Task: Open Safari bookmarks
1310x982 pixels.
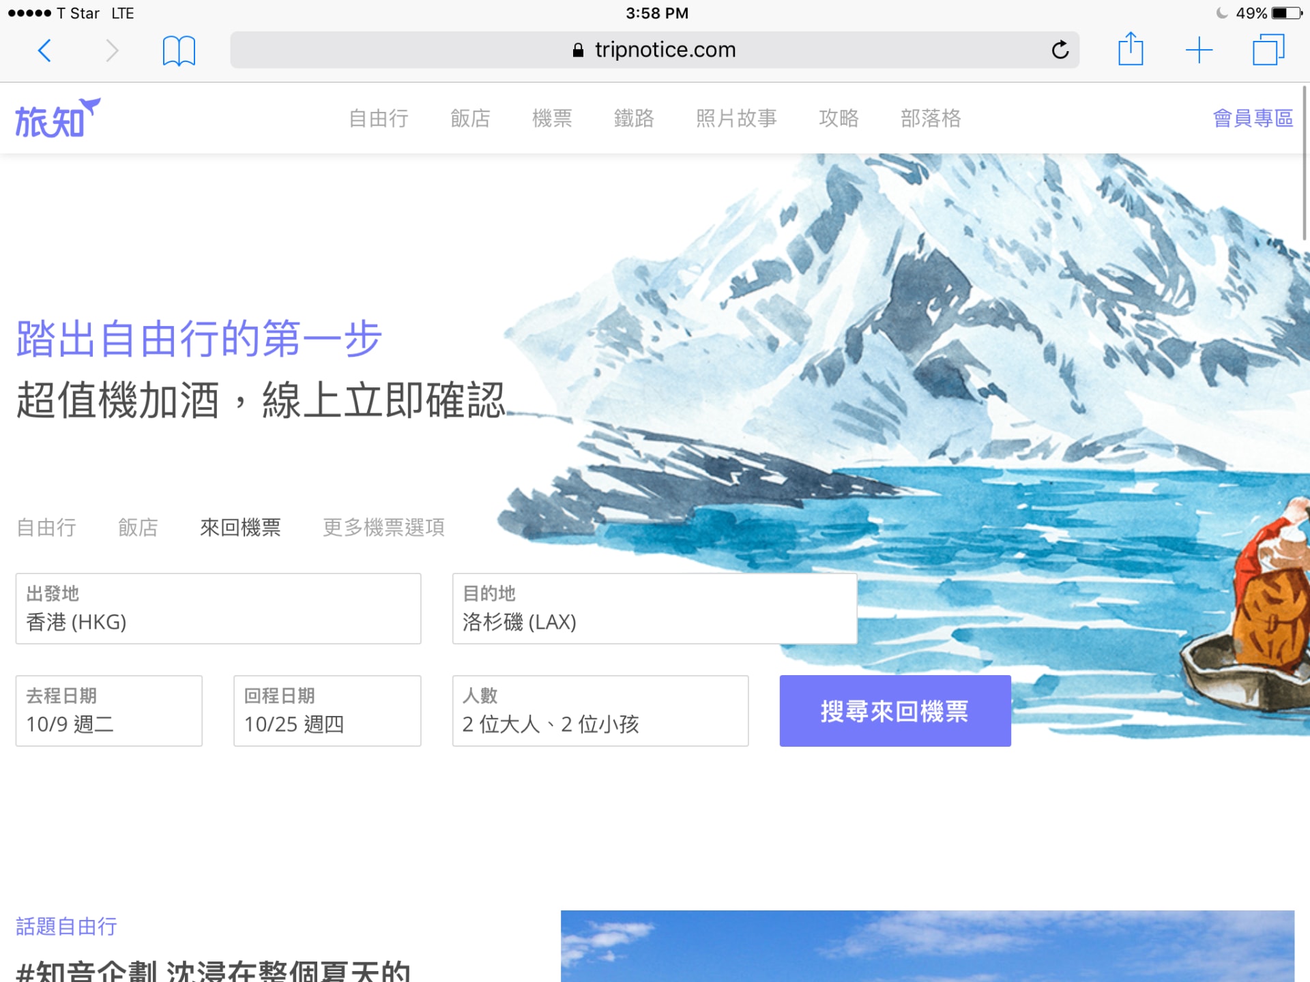Action: [179, 49]
